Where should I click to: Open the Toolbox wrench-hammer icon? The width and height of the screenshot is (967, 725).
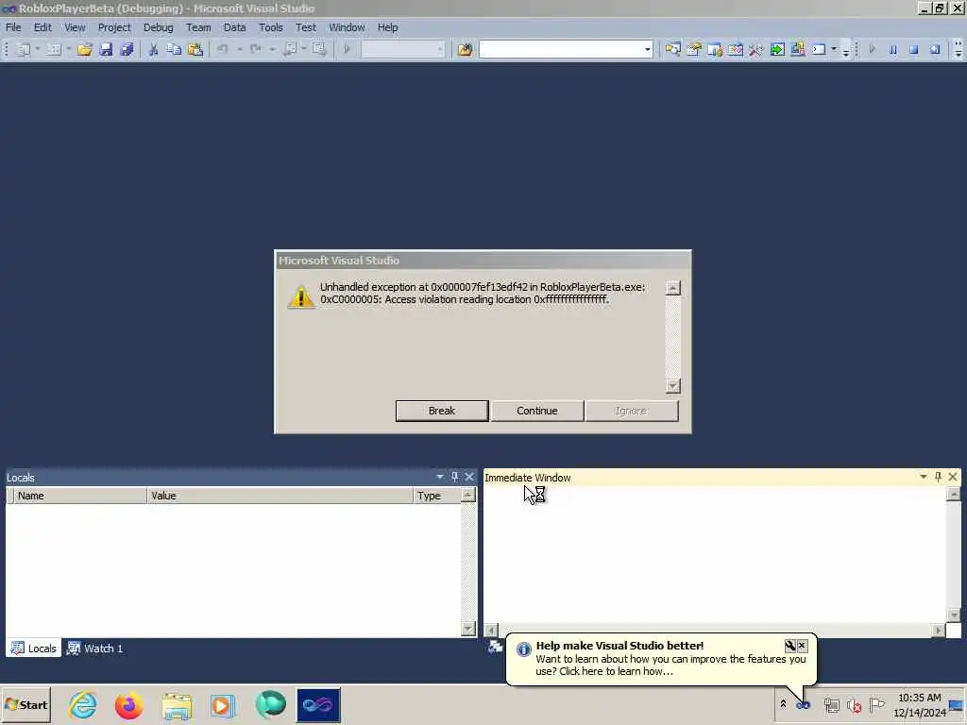(x=756, y=49)
